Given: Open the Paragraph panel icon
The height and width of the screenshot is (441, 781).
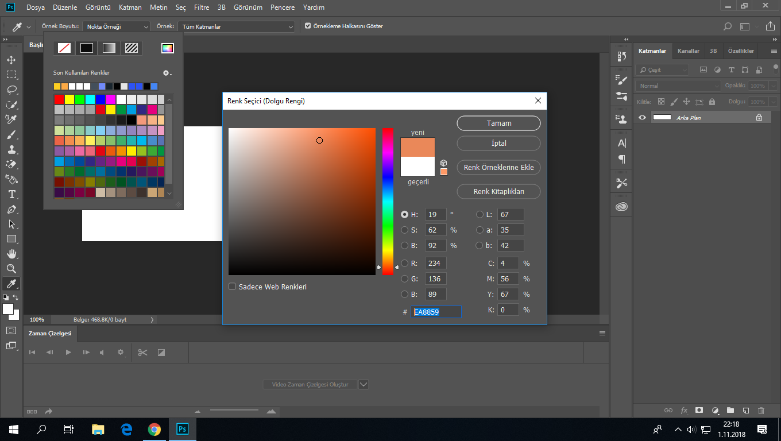Looking at the screenshot, I should pos(621,159).
